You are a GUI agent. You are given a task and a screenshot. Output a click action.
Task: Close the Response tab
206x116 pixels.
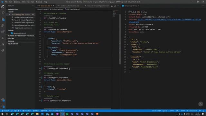pyautogui.click(x=138, y=6)
